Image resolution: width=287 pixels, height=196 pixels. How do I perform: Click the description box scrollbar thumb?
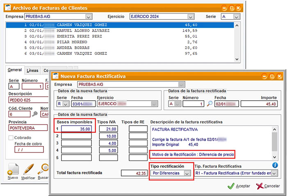point(274,142)
